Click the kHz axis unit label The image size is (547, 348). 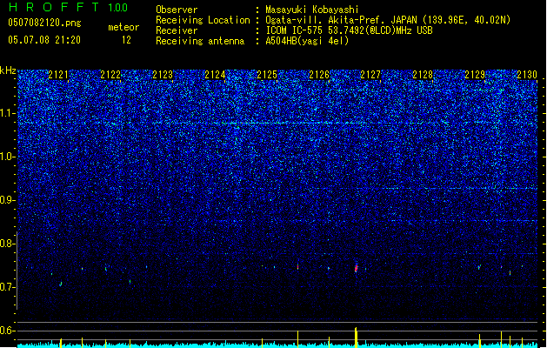coord(8,70)
